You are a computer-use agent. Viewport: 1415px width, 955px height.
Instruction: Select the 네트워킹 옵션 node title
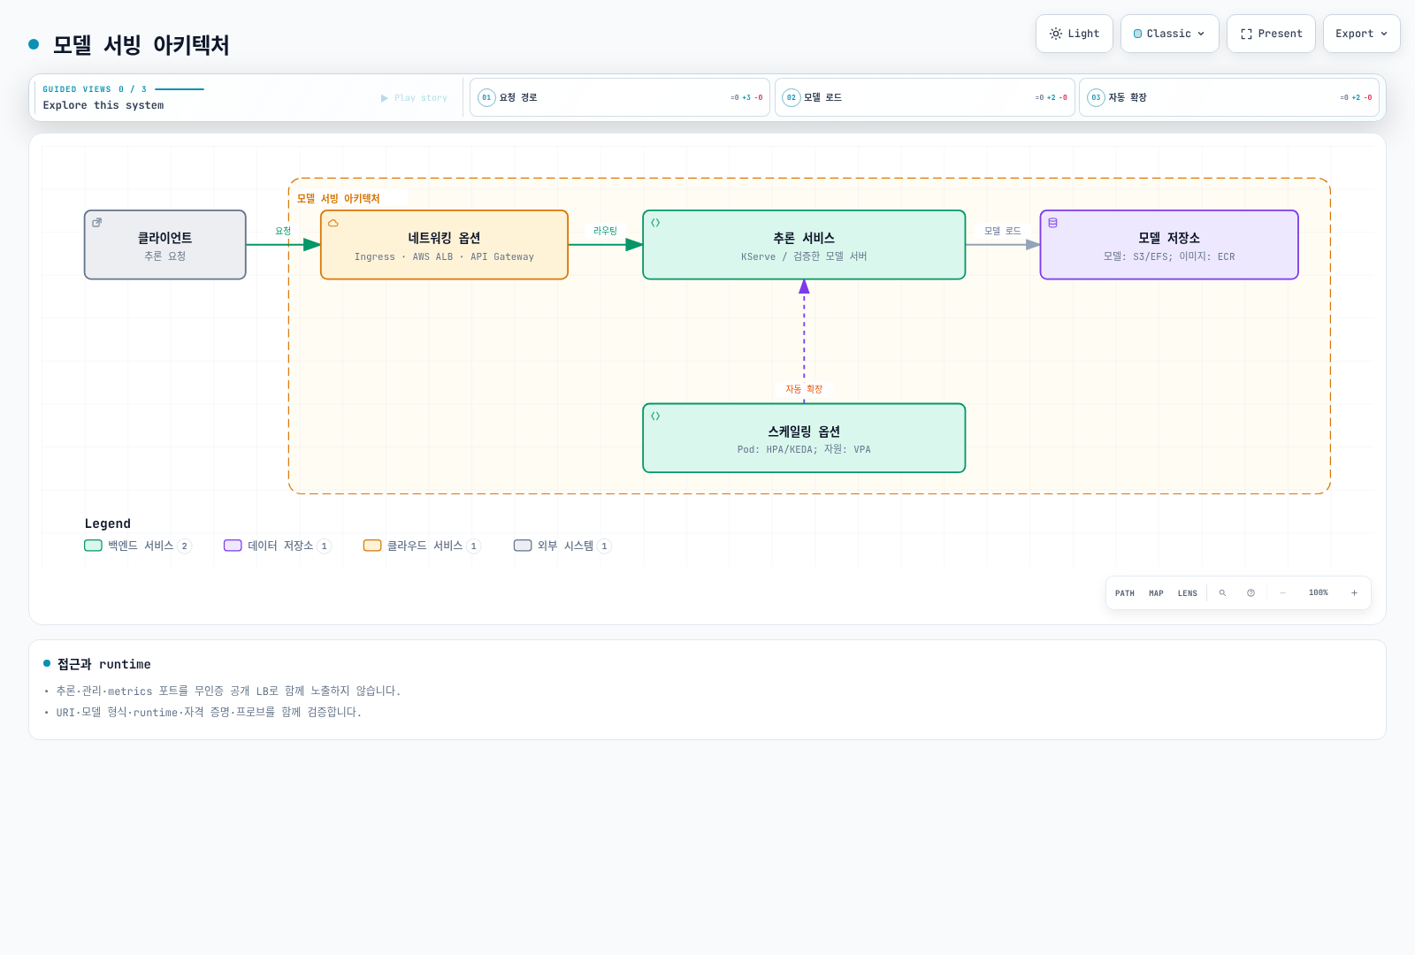click(x=444, y=238)
